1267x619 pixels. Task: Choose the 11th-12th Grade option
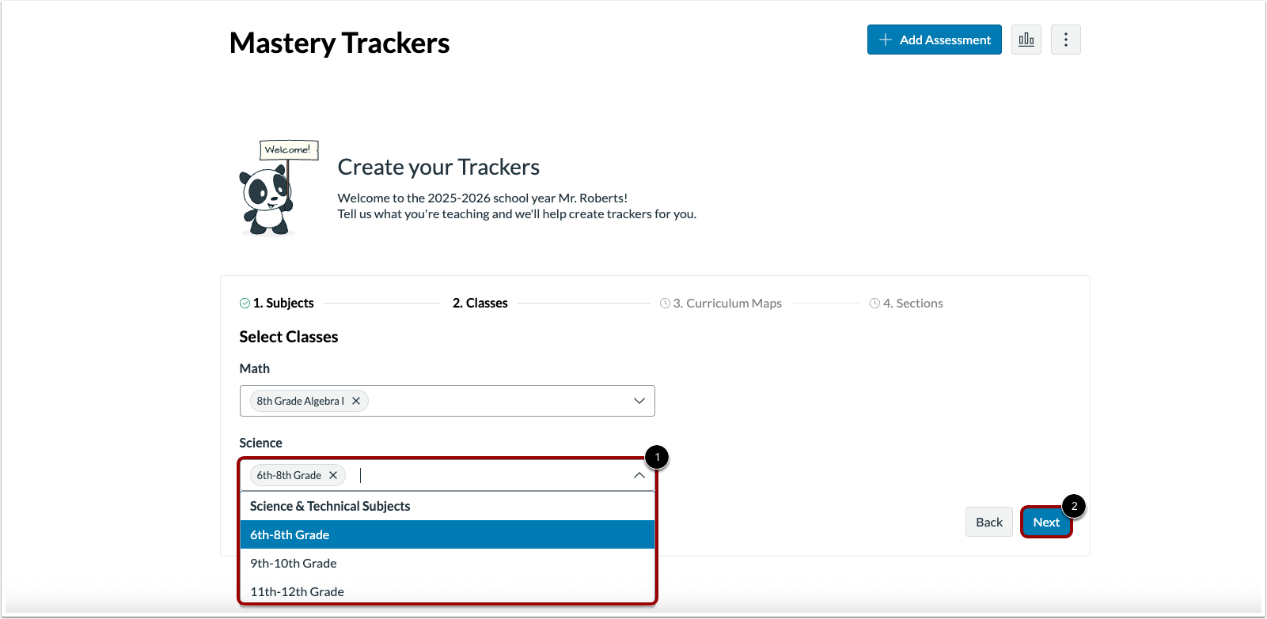click(447, 591)
